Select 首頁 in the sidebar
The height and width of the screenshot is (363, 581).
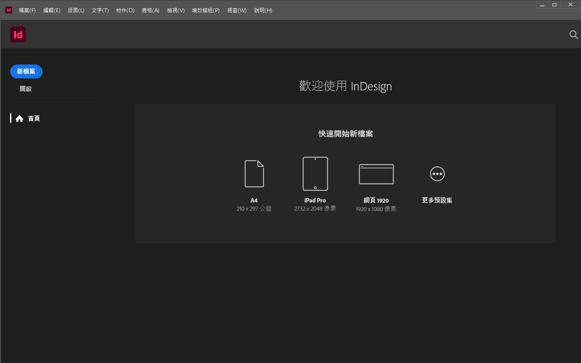34,119
